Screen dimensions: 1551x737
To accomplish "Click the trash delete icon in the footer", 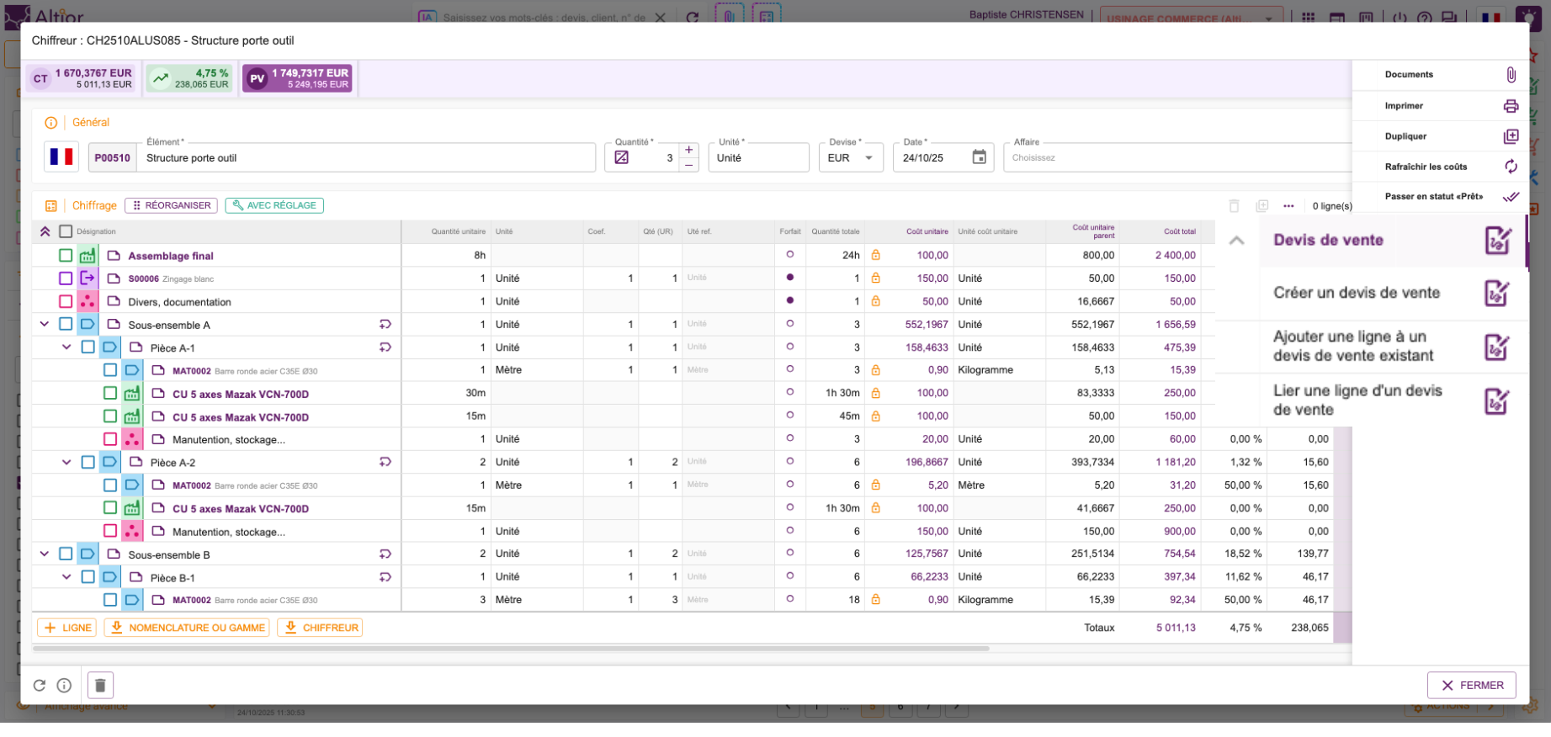I will click(100, 686).
